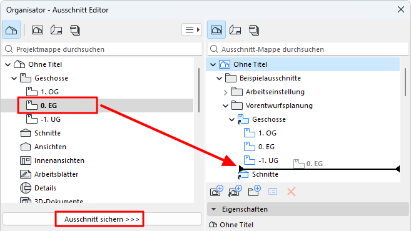The height and width of the screenshot is (231, 411).
Task: Collapse the Vorentwurfsplanung folder
Action: pyautogui.click(x=225, y=106)
